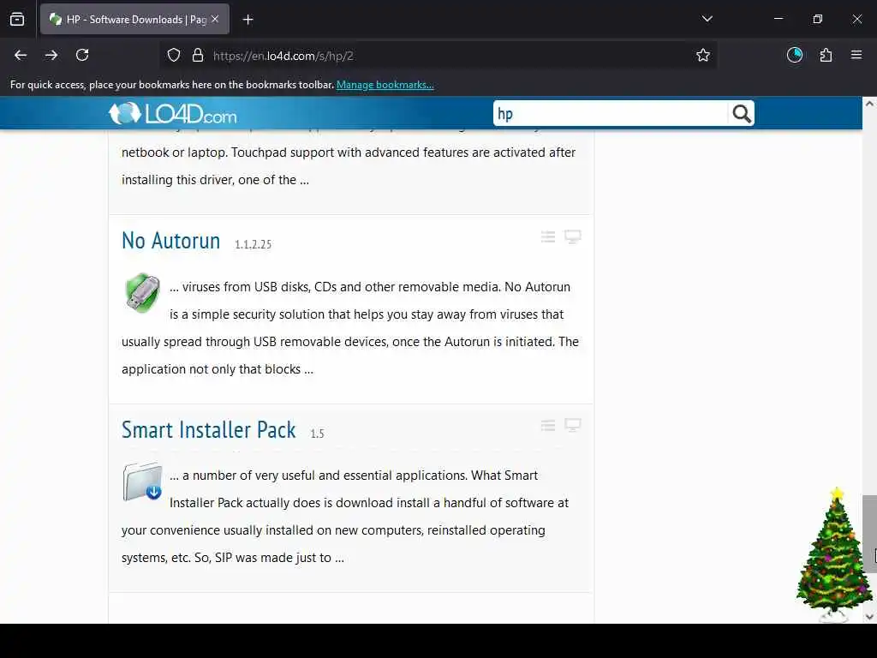This screenshot has width=877, height=658.
Task: Open the extensions puzzle icon
Action: (826, 55)
